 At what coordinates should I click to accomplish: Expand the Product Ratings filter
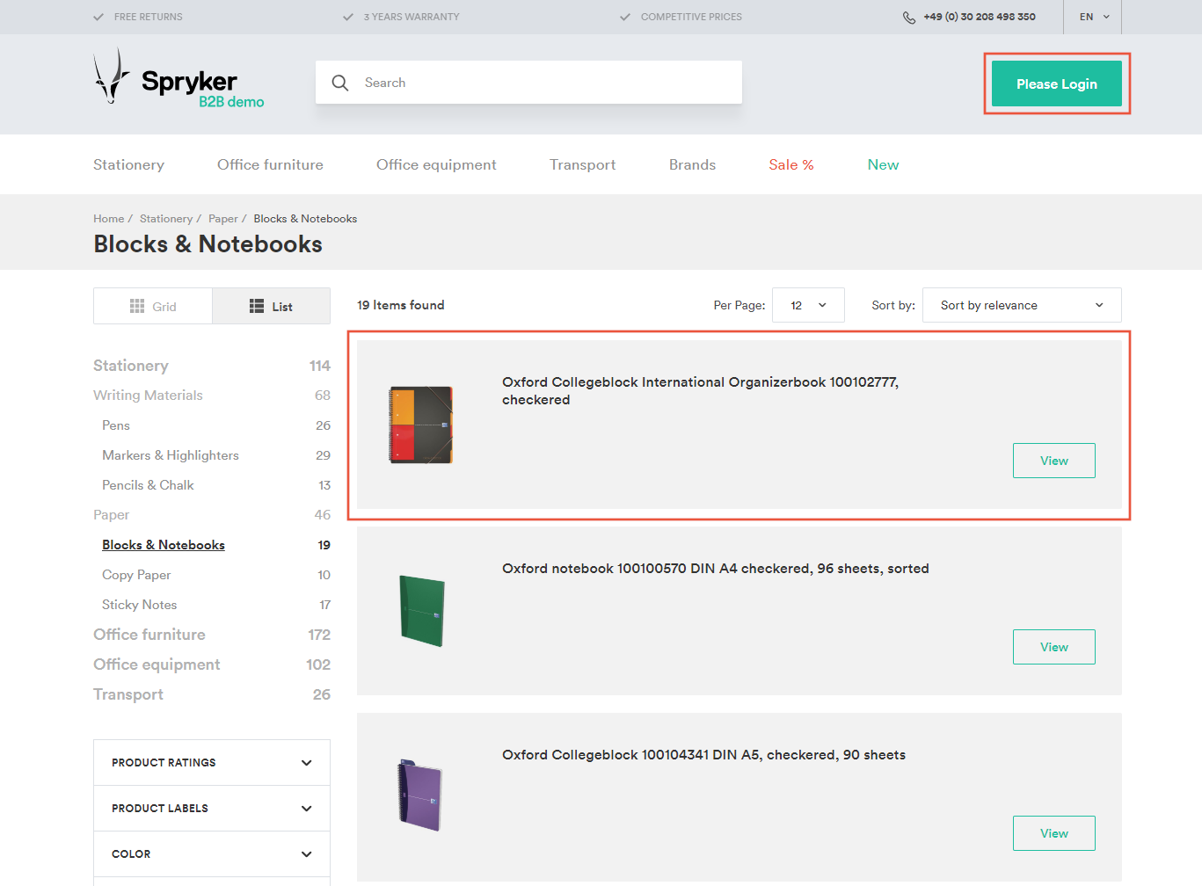point(212,763)
